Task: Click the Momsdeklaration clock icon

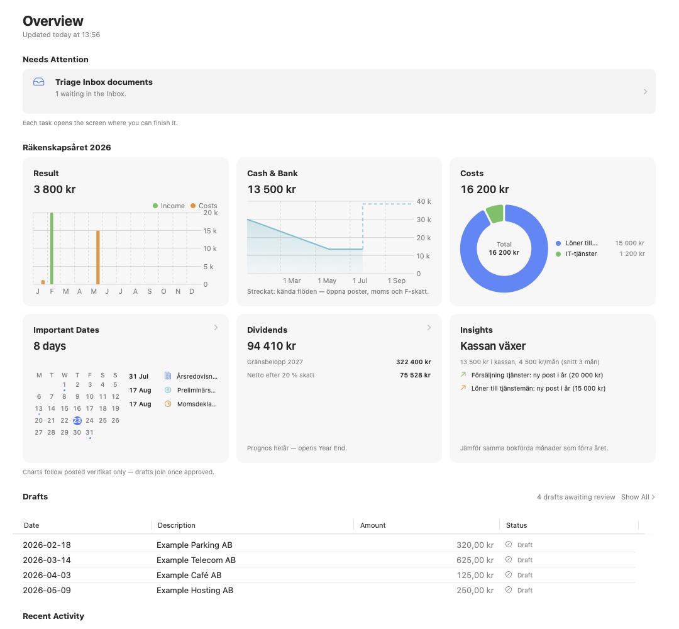Action: [168, 404]
